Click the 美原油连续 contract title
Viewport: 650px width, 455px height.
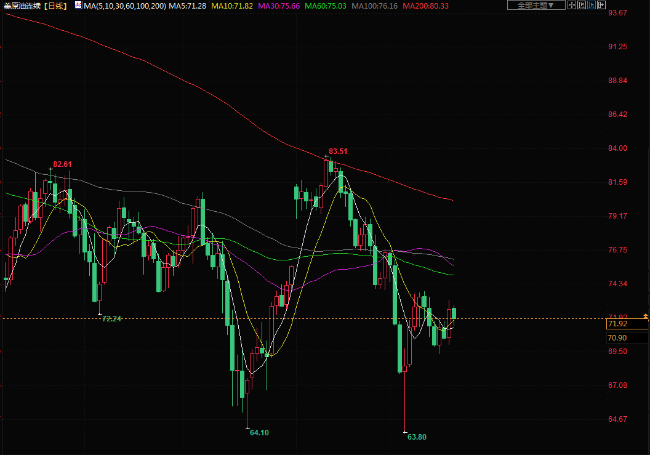point(22,6)
